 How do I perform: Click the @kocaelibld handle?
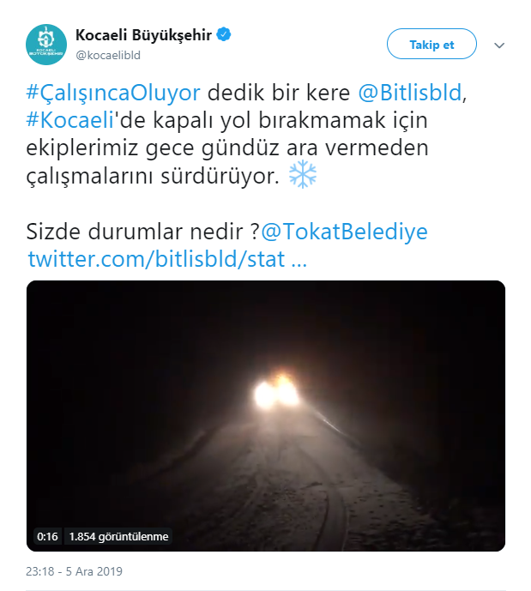[108, 56]
